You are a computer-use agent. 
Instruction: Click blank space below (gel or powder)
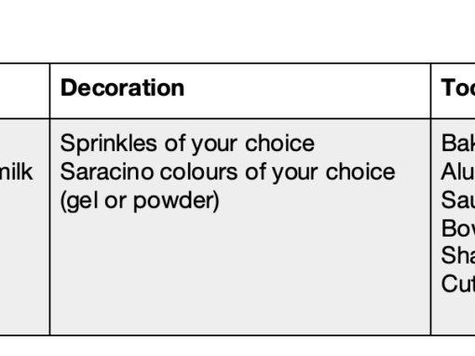point(240,273)
